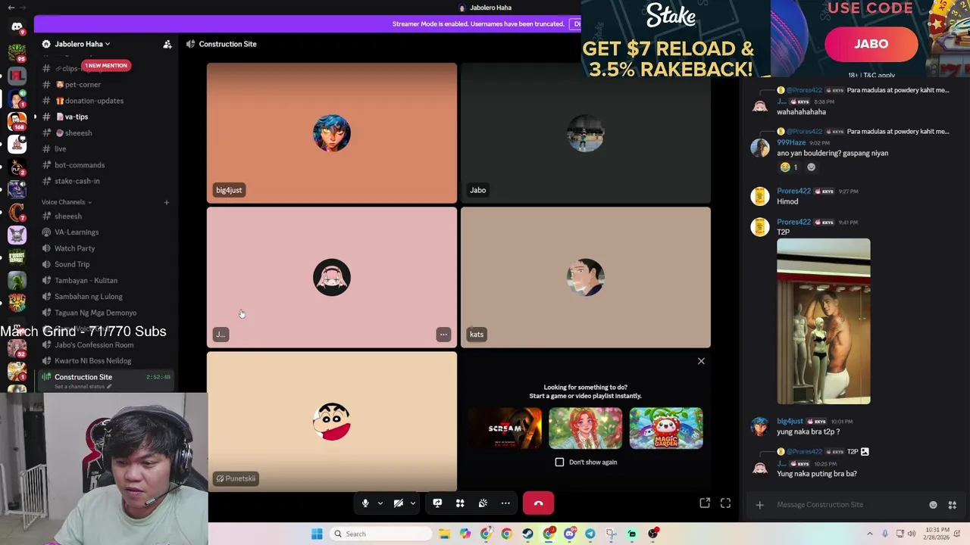Close the activity suggestions panel
Image resolution: width=970 pixels, height=545 pixels.
701,361
